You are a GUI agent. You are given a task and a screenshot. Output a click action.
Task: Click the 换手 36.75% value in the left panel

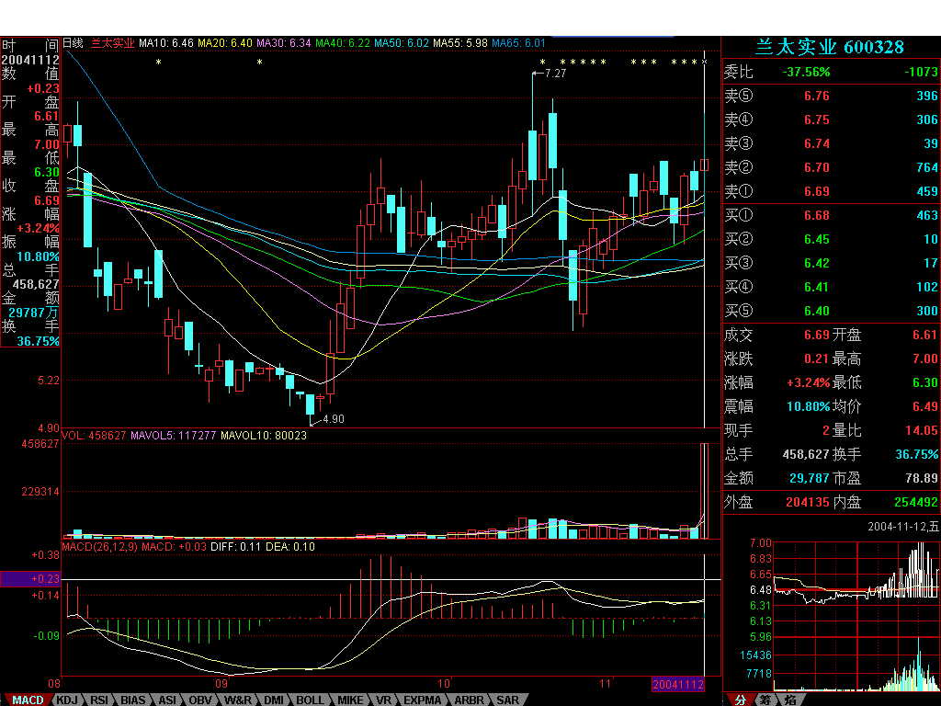(x=38, y=341)
